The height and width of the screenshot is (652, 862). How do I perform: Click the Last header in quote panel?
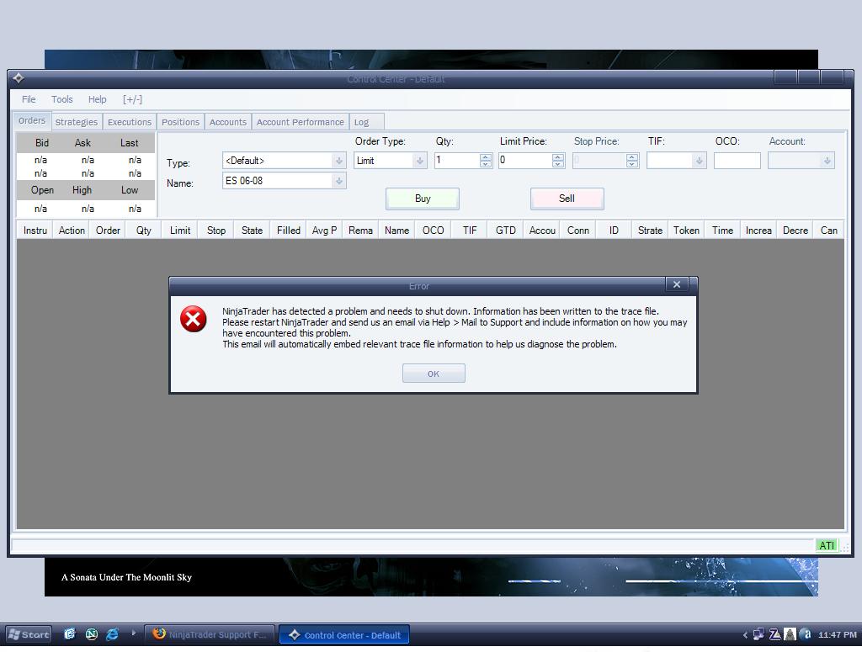129,143
